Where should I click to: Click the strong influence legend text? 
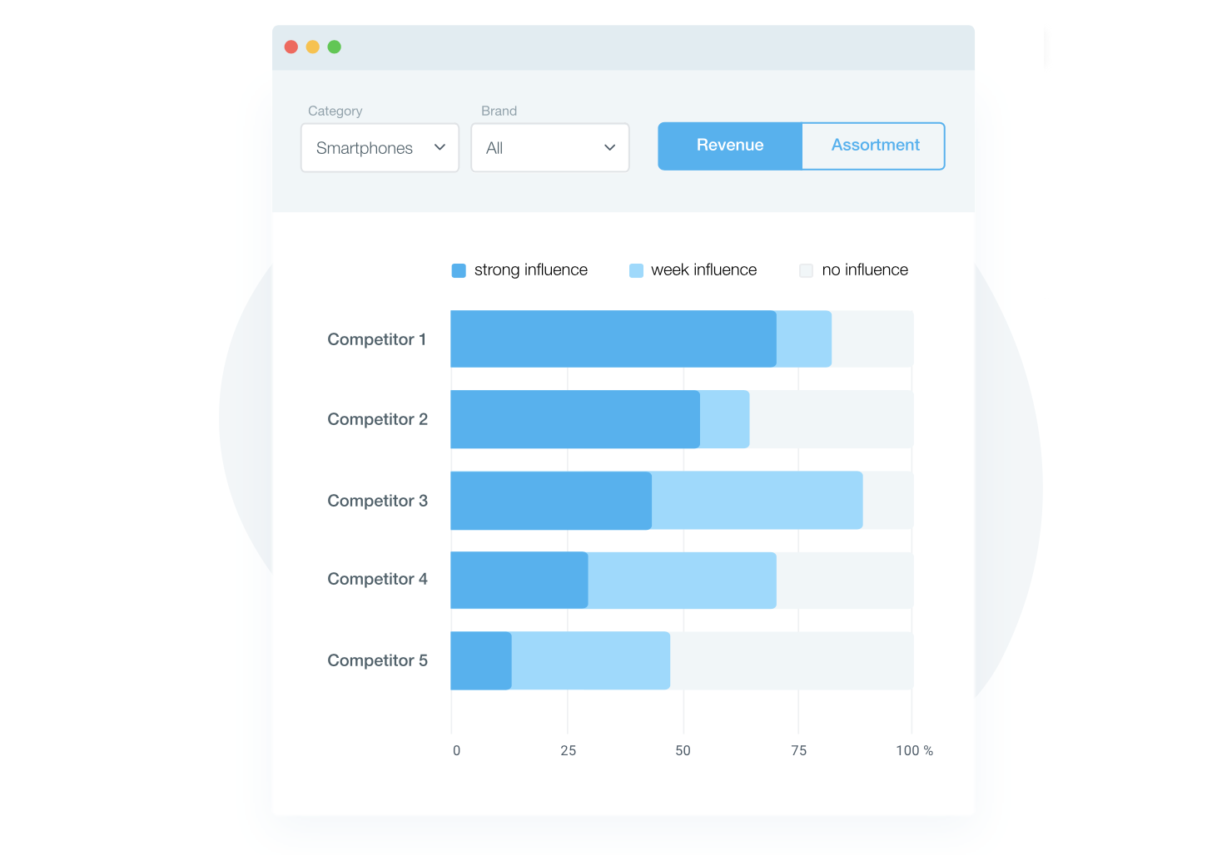[x=530, y=270]
